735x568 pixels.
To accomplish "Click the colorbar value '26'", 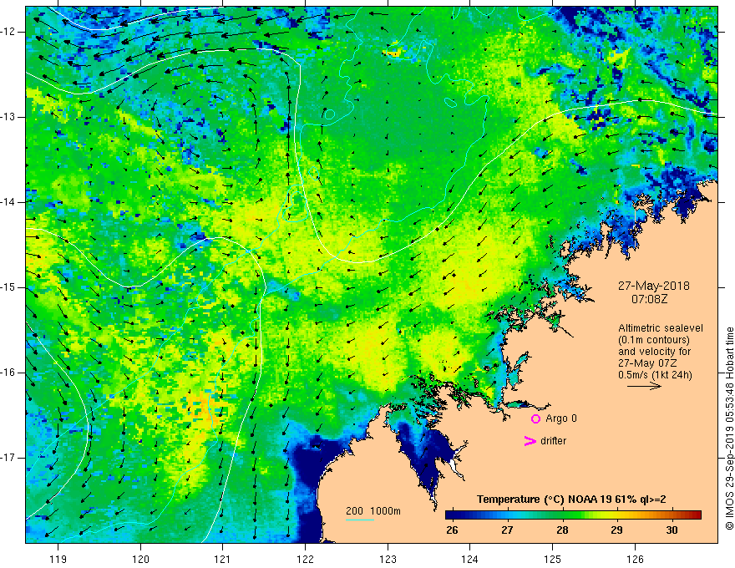I will click(x=452, y=530).
